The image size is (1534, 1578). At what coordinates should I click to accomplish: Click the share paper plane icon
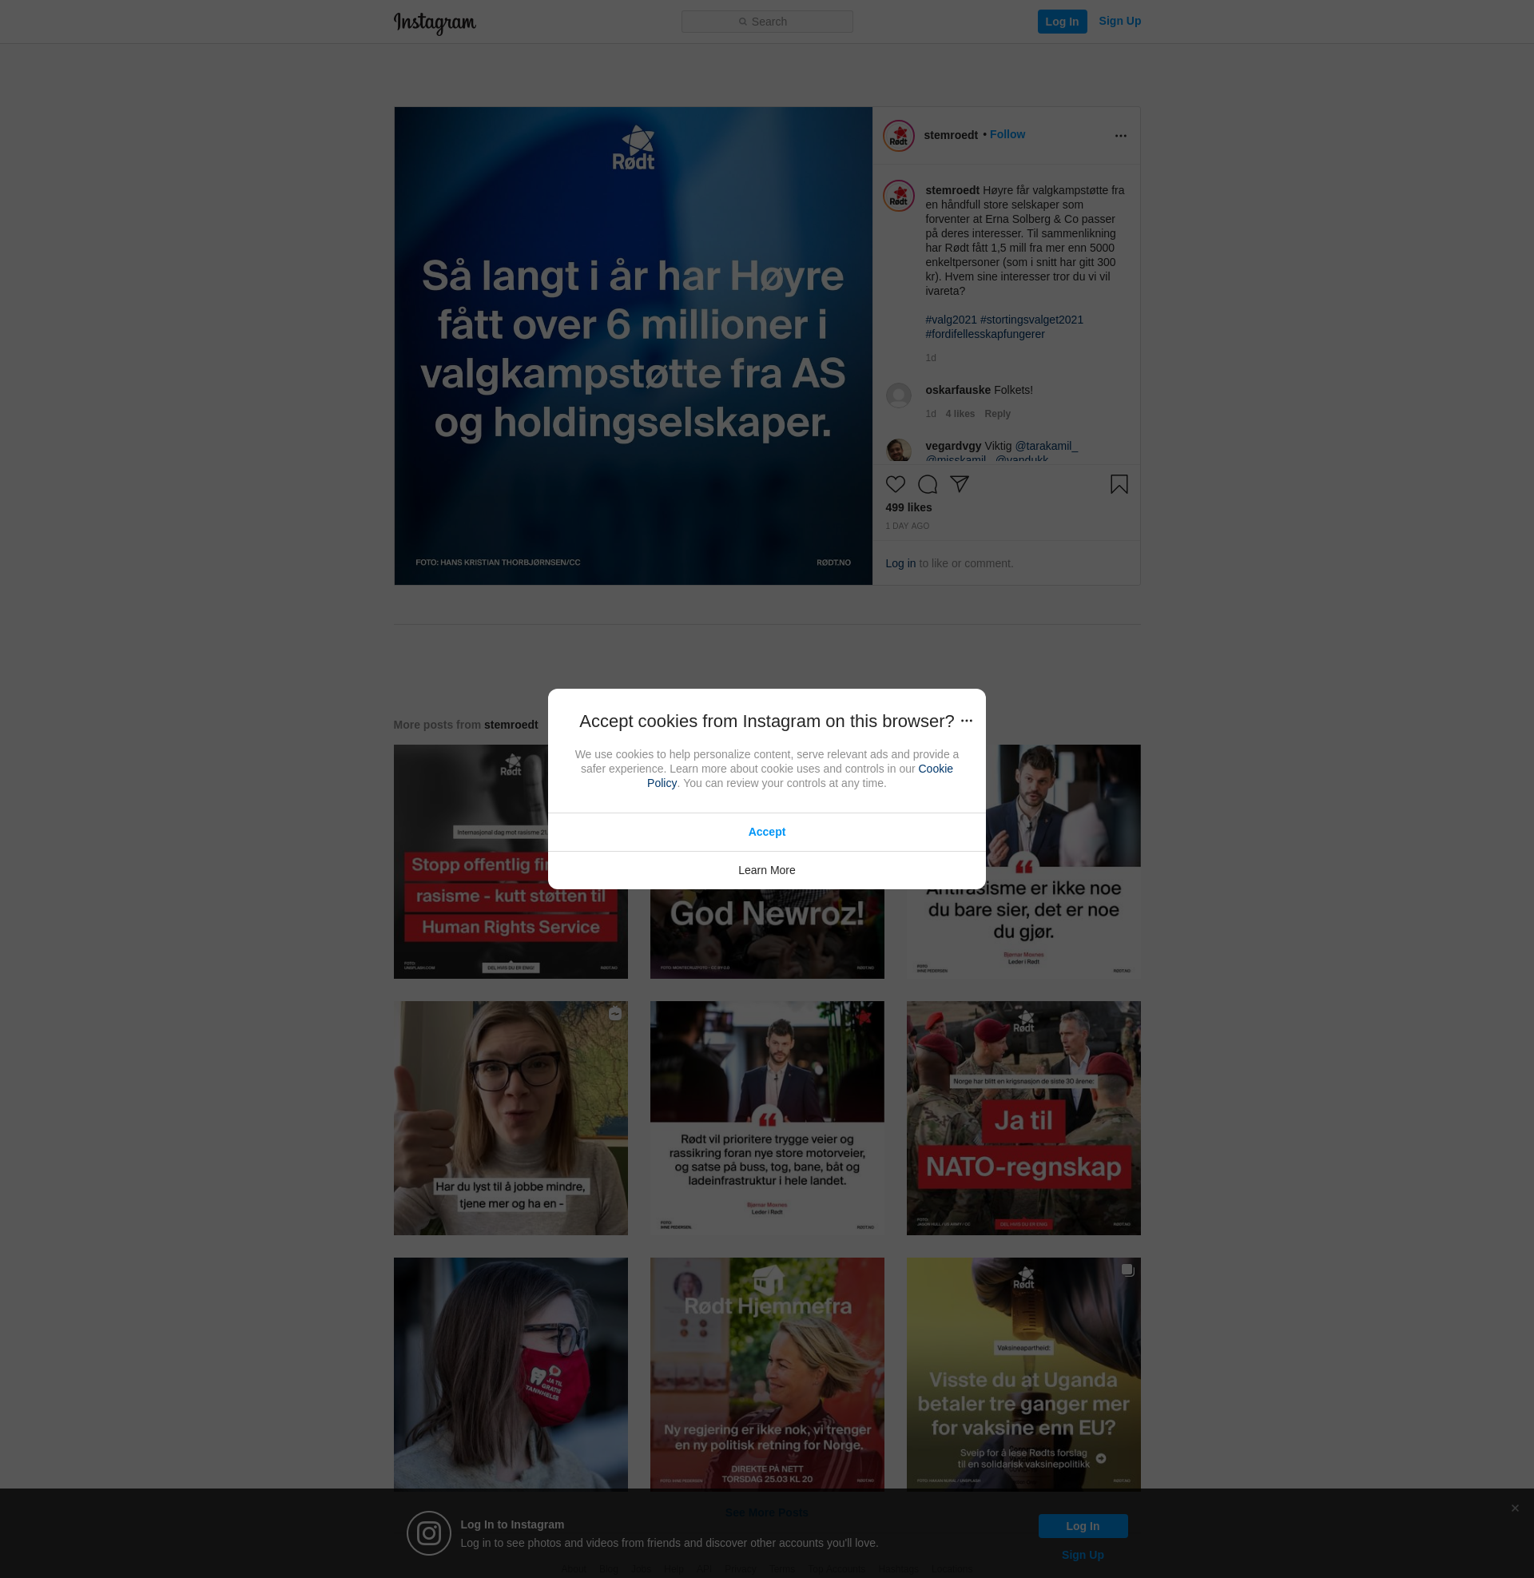click(x=959, y=483)
